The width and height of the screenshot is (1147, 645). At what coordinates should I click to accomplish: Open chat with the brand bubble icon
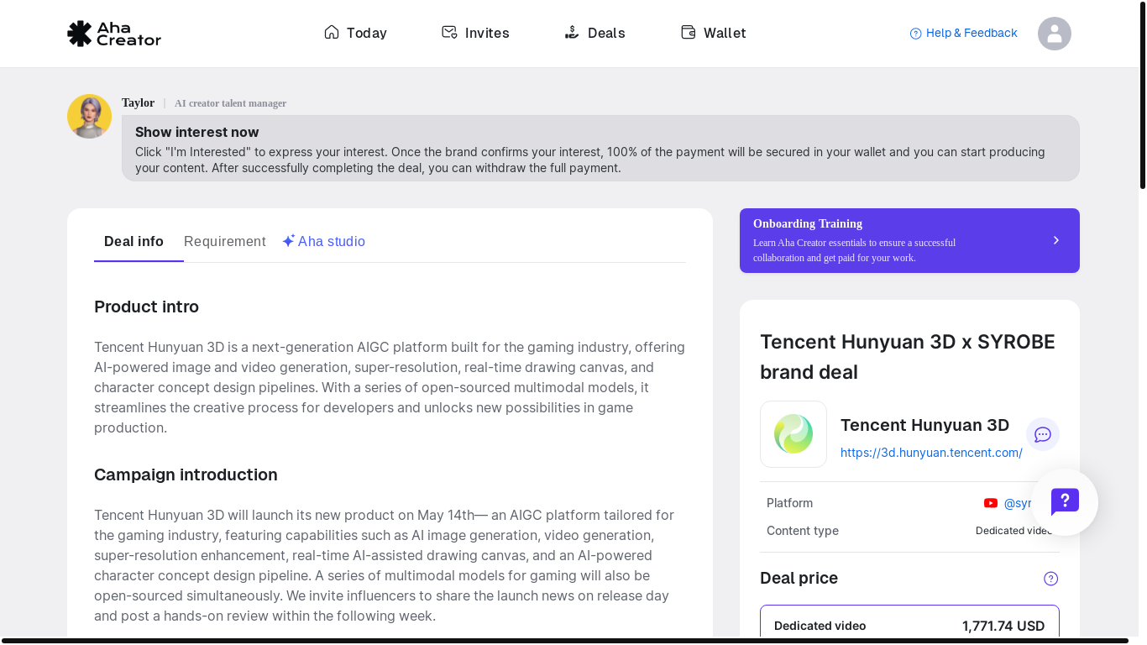click(x=1043, y=434)
